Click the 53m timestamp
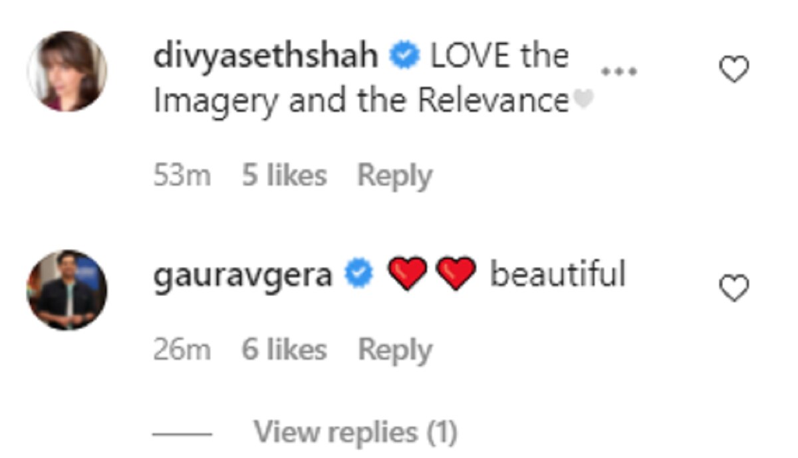Screen dimensions: 798x458 pyautogui.click(x=182, y=176)
